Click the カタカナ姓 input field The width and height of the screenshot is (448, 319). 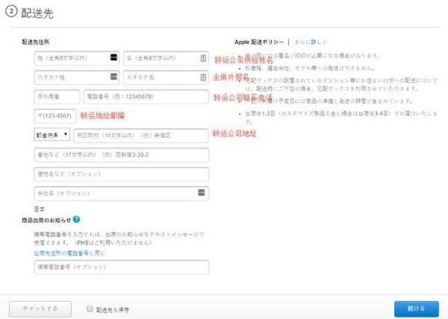click(76, 77)
